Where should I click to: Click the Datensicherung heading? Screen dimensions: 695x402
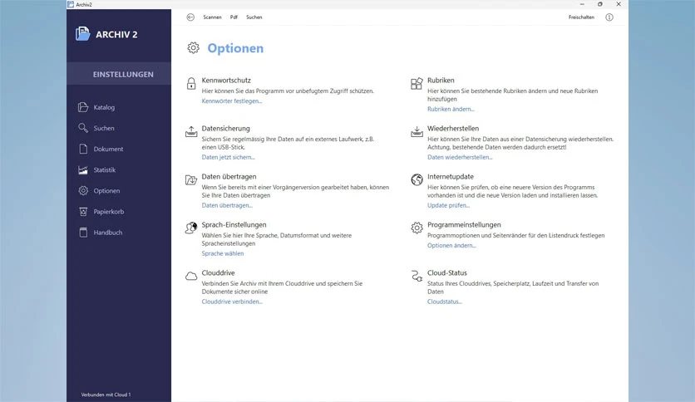tap(225, 129)
